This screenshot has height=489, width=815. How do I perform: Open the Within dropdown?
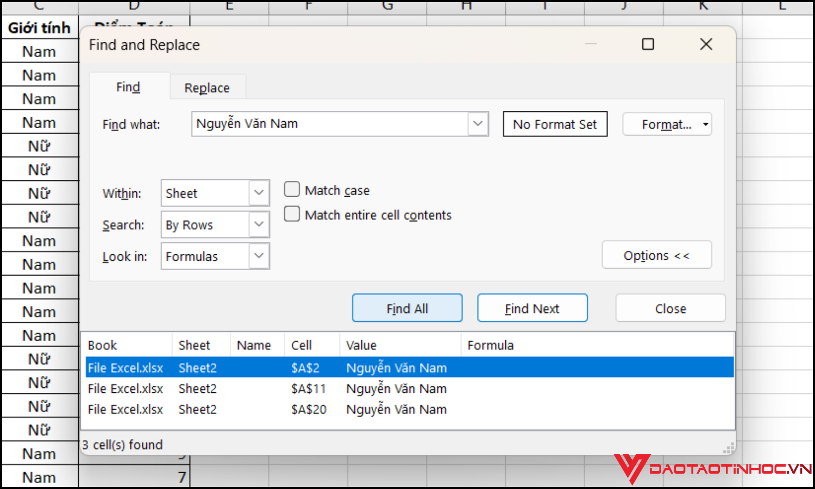click(x=259, y=193)
